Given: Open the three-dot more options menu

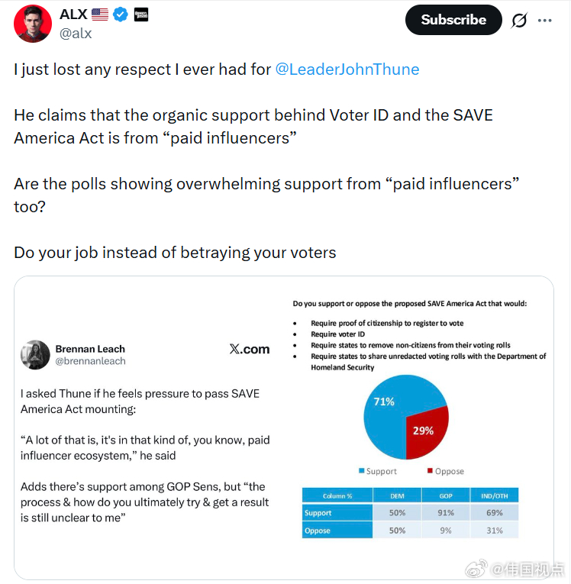Looking at the screenshot, I should (x=544, y=21).
